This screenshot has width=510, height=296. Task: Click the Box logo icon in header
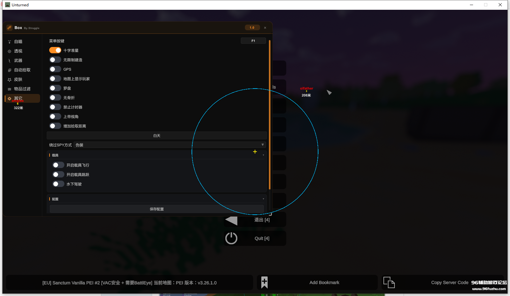coord(9,28)
